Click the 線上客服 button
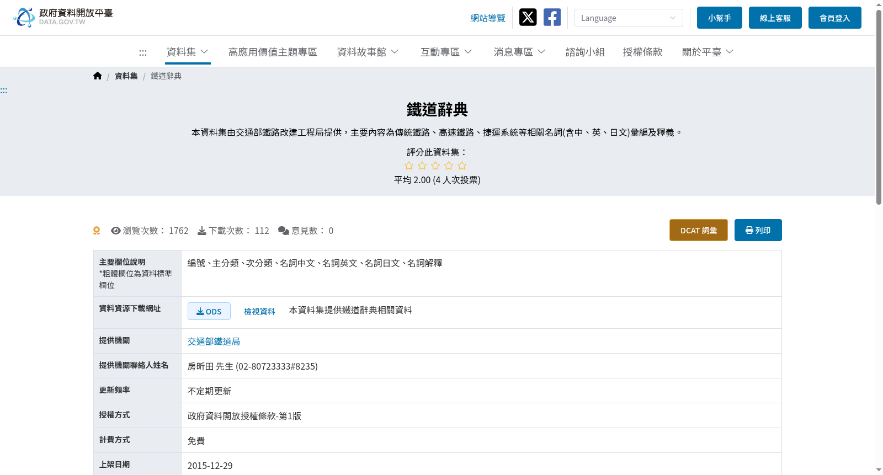Screen dimensions: 883x475 pyautogui.click(x=775, y=18)
